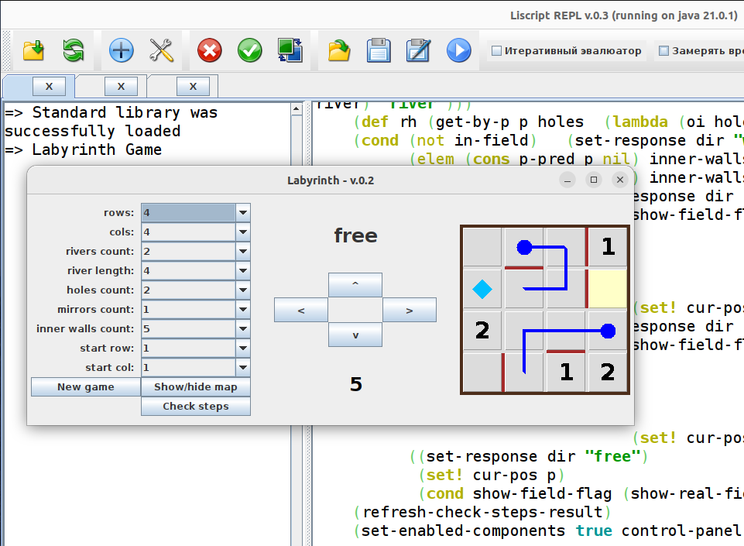744x546 pixels.
Task: Open the wrench and screwdriver settings icon
Action: pyautogui.click(x=161, y=51)
